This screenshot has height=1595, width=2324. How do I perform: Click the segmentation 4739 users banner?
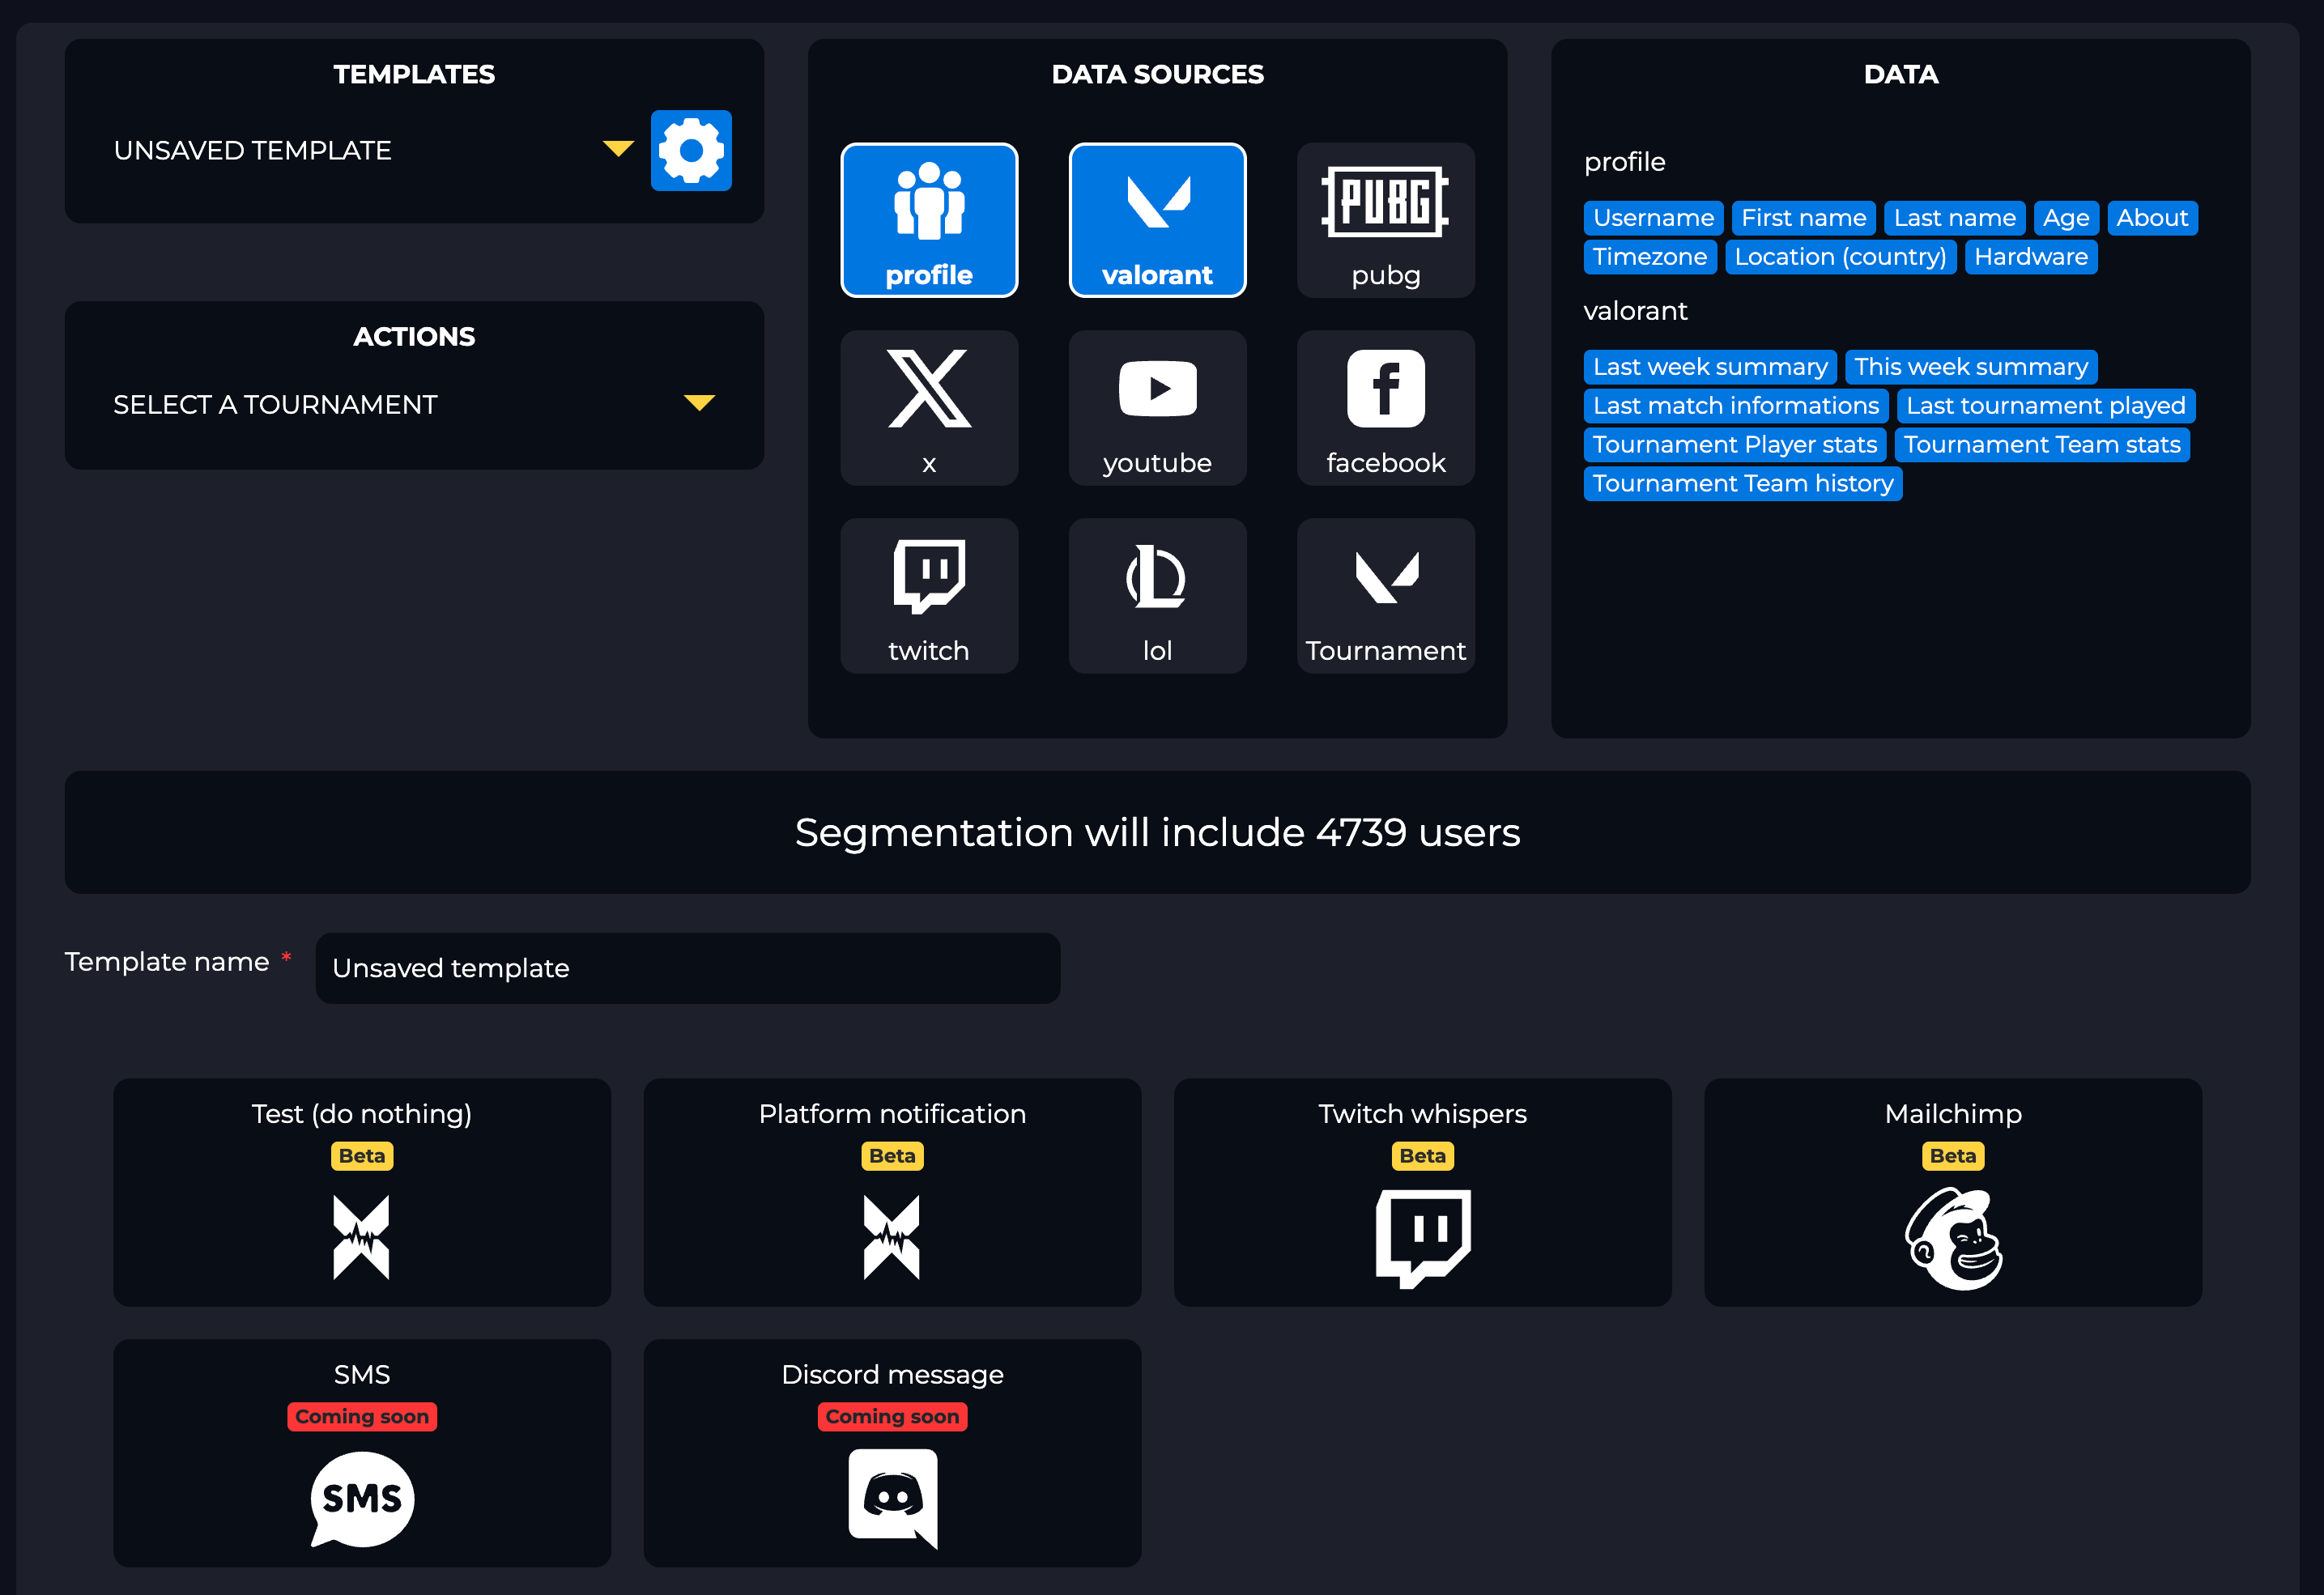(1157, 832)
